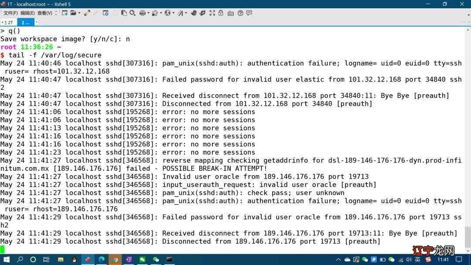Open the 文件(F) menu
This screenshot has height=265, width=471.
point(10,13)
